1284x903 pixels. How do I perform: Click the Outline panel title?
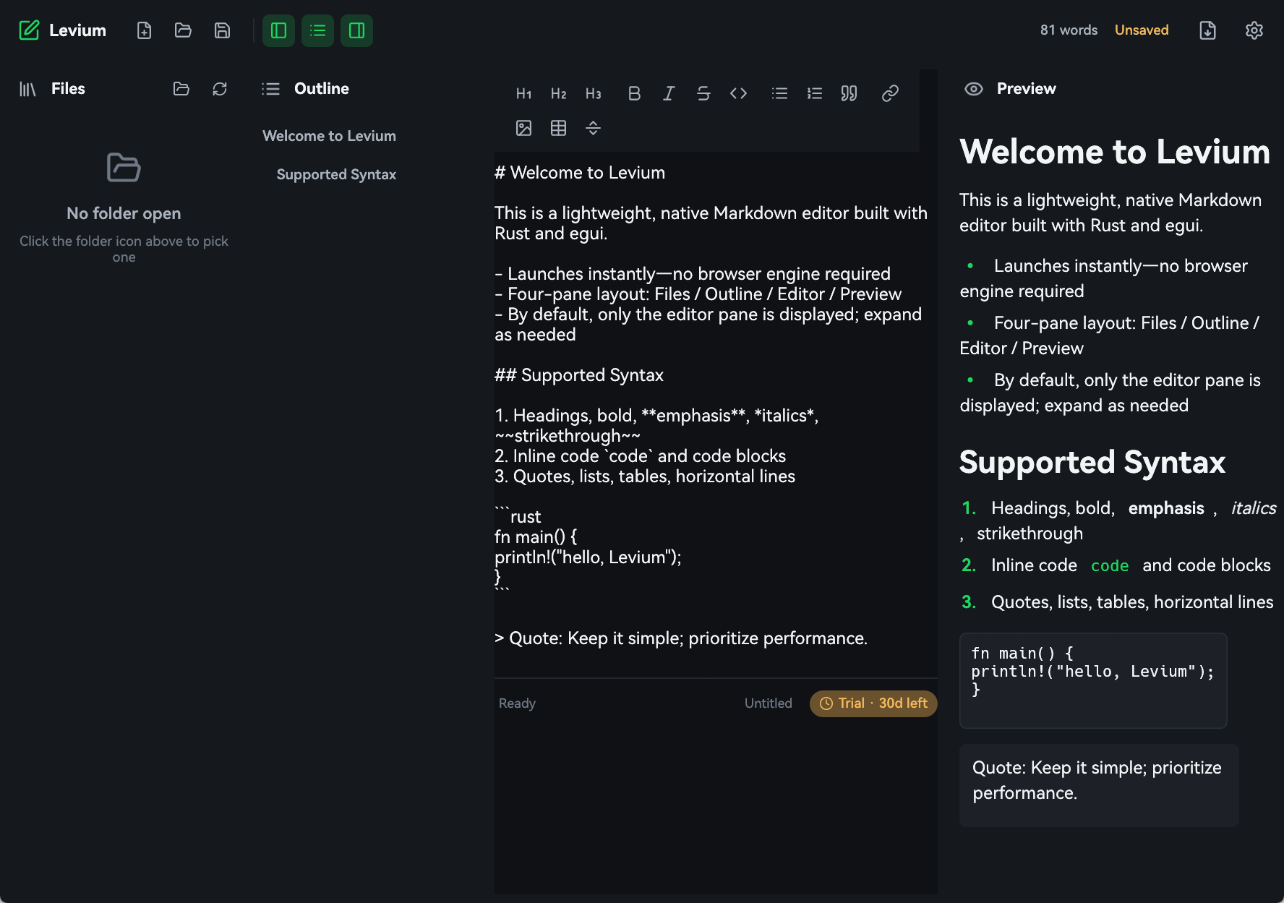[x=322, y=89]
